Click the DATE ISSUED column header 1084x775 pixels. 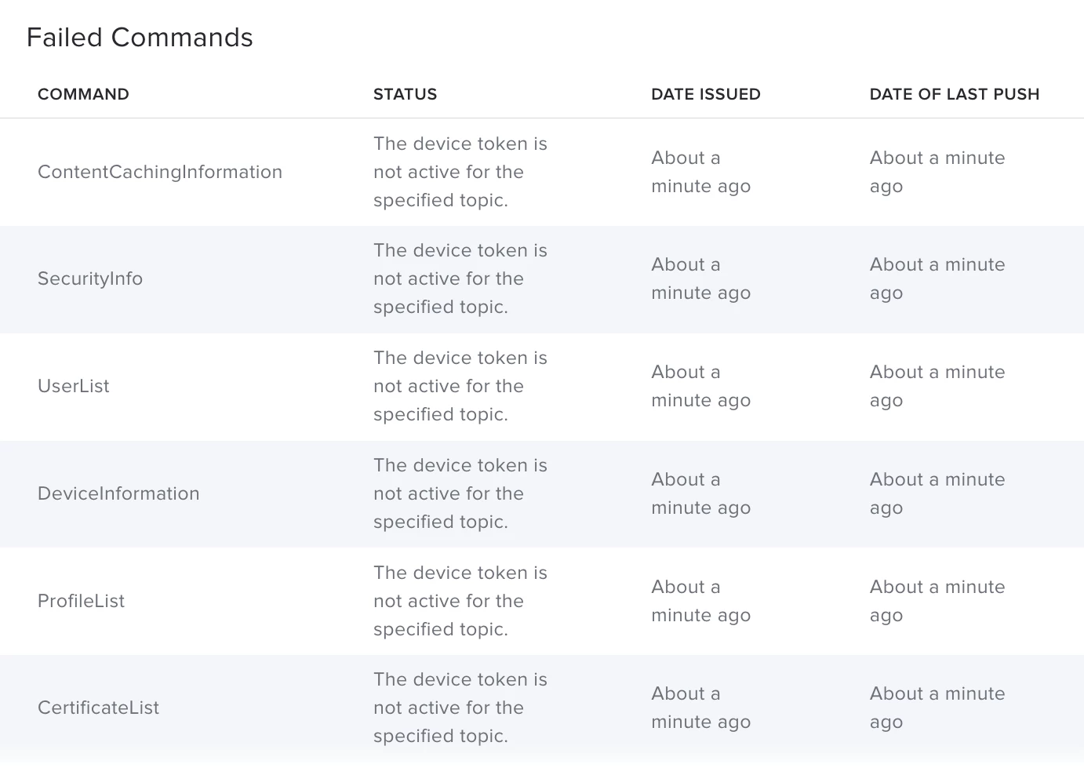706,94
